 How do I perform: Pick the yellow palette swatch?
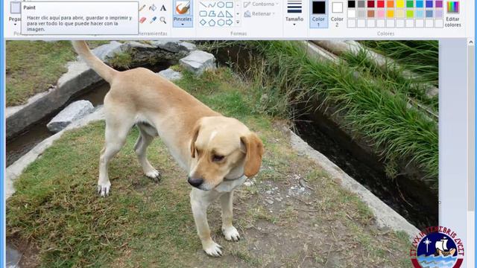point(400,4)
